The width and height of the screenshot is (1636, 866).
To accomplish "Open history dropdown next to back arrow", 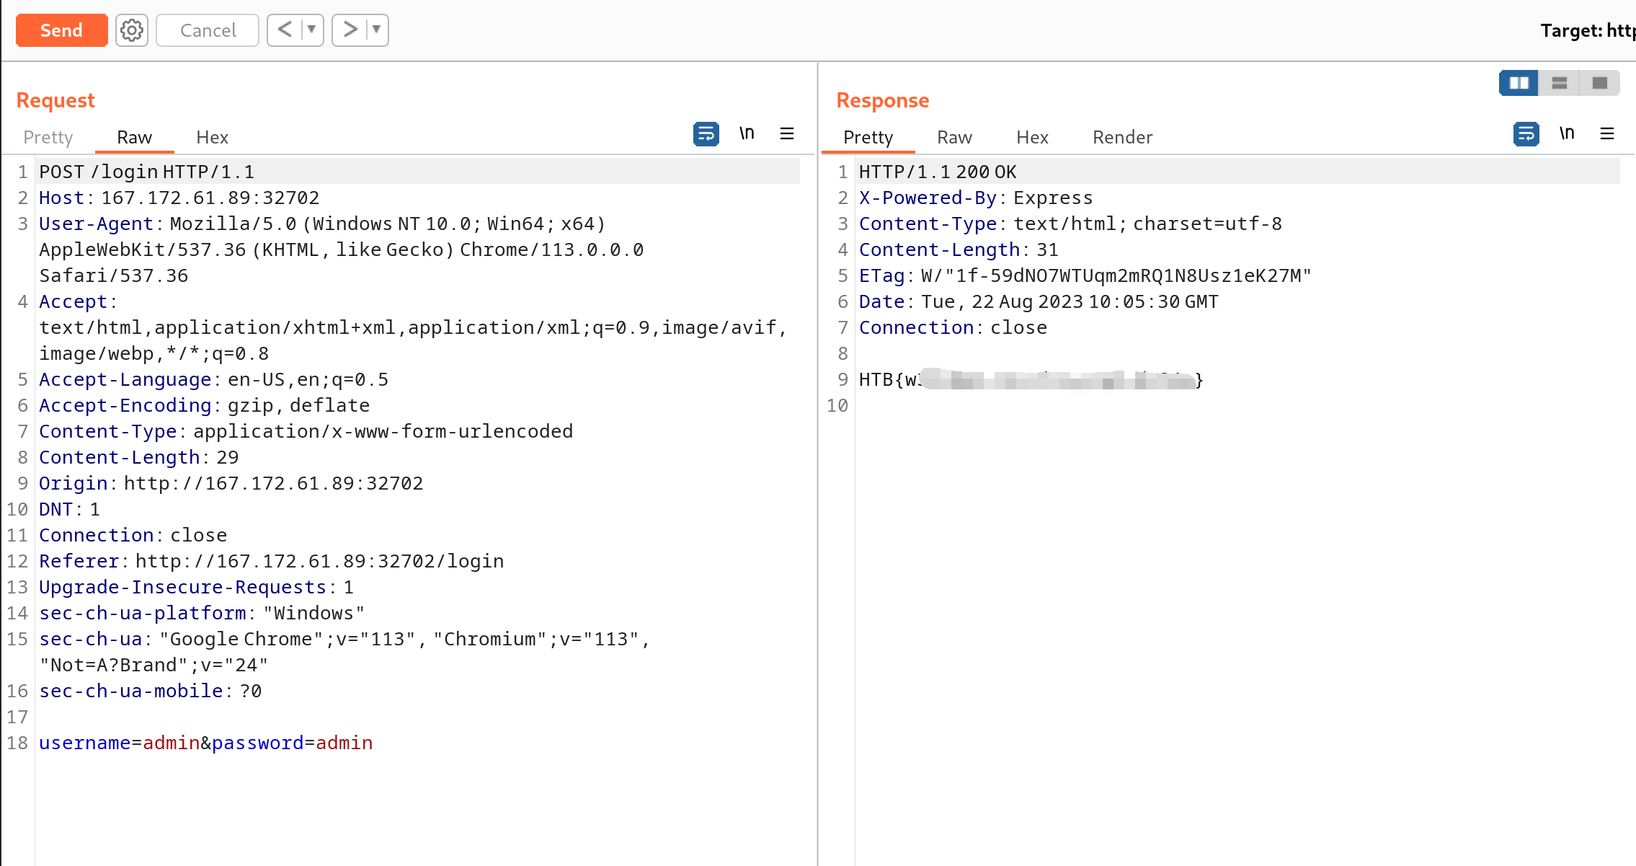I will pos(312,30).
